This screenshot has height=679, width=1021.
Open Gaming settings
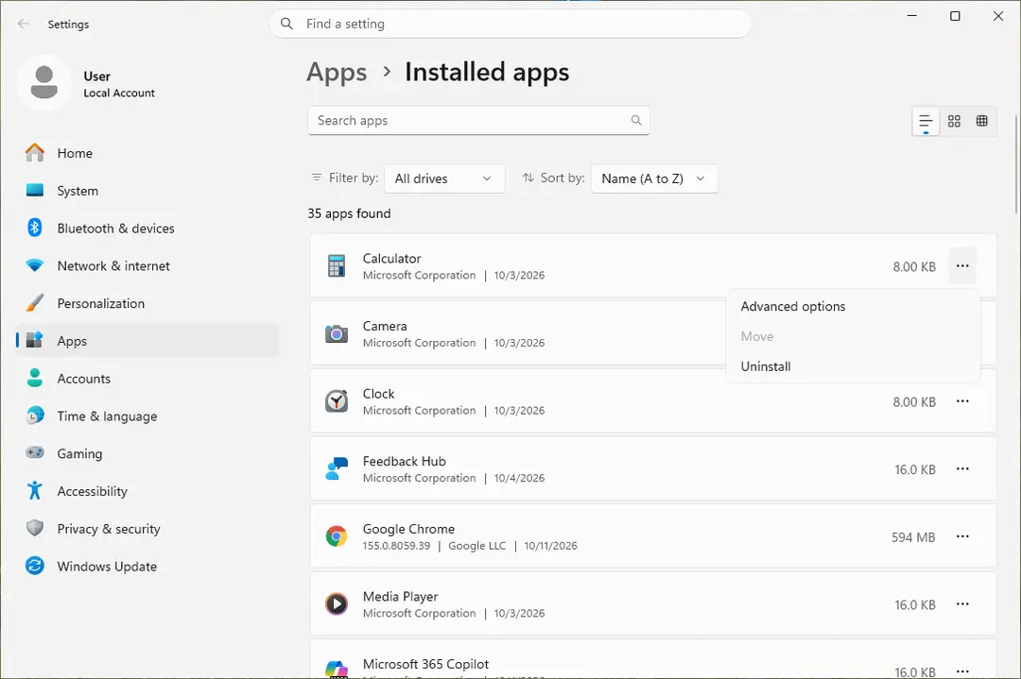[147, 454]
